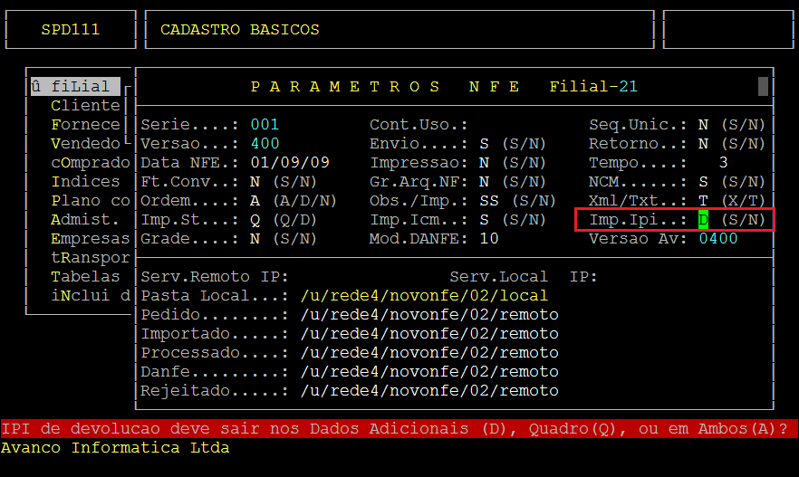Open the Cliente menu entry
The height and width of the screenshot is (477, 799).
[85, 106]
